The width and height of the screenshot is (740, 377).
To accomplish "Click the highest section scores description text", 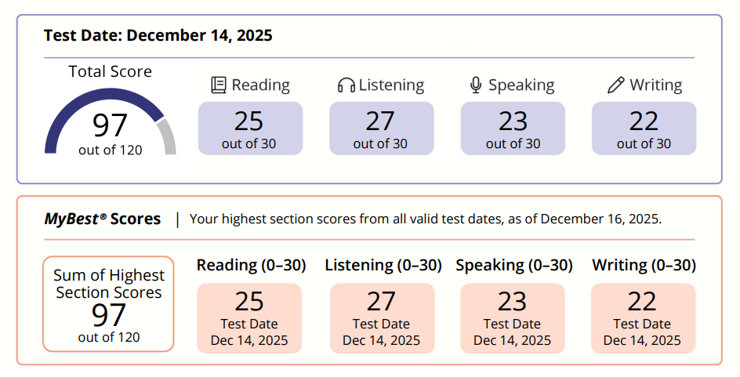I will pos(426,219).
